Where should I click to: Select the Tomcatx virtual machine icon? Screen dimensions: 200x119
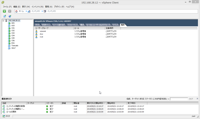coord(9,46)
